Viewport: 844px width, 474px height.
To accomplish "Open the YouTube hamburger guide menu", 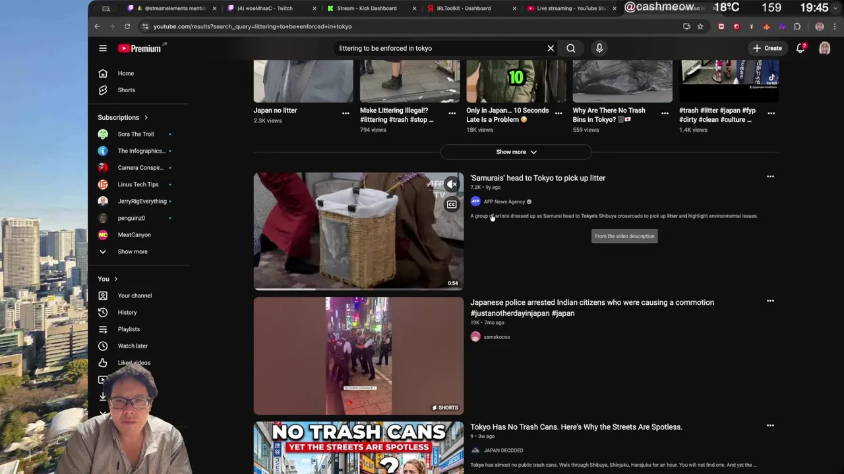I will click(x=103, y=48).
